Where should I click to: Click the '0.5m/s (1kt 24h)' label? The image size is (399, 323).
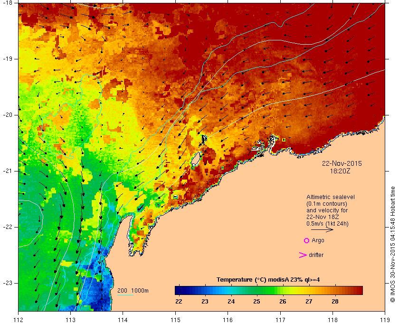coord(327,224)
